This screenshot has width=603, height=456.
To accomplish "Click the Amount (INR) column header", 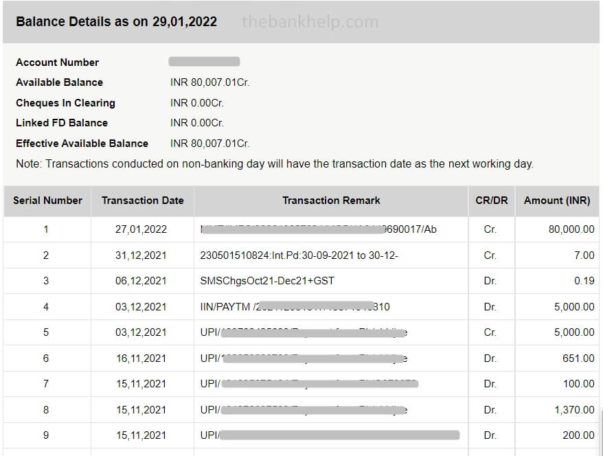I will pos(557,201).
